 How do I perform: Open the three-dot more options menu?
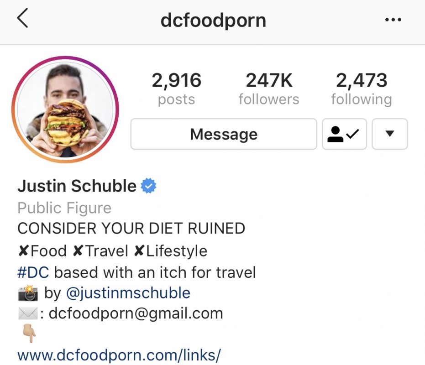[x=393, y=20]
